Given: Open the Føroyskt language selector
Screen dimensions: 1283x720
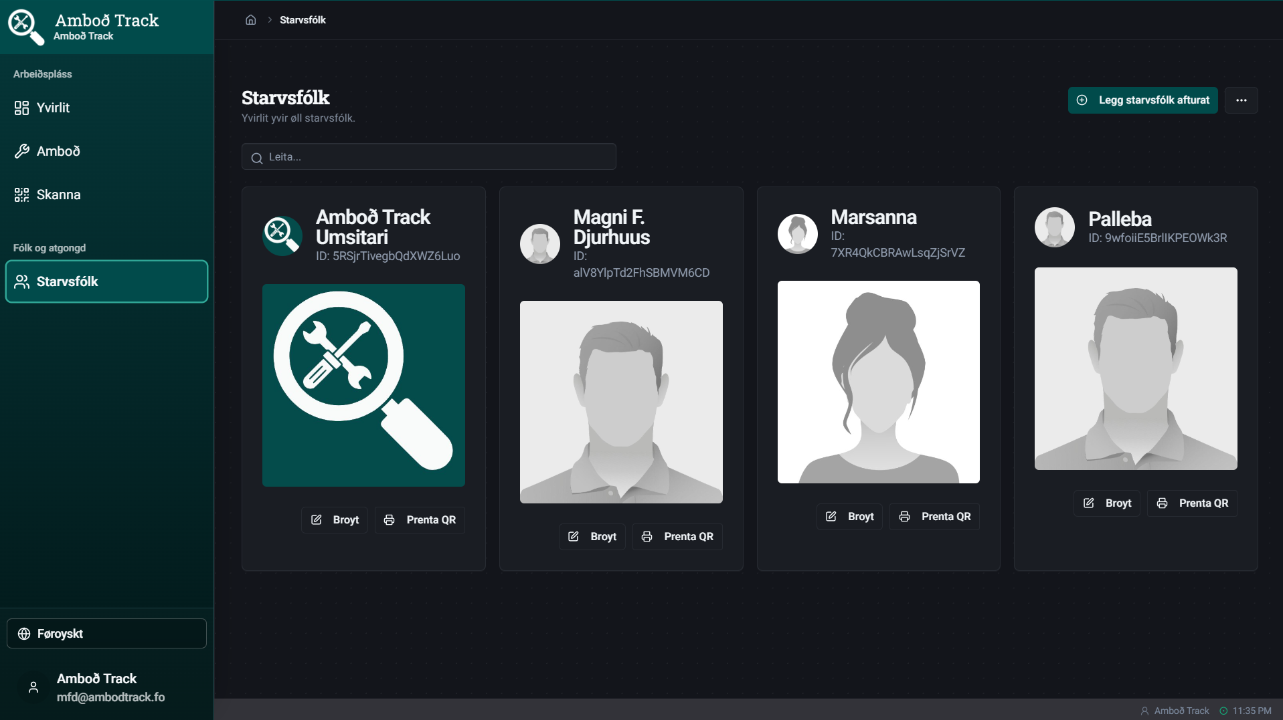Looking at the screenshot, I should pyautogui.click(x=106, y=634).
